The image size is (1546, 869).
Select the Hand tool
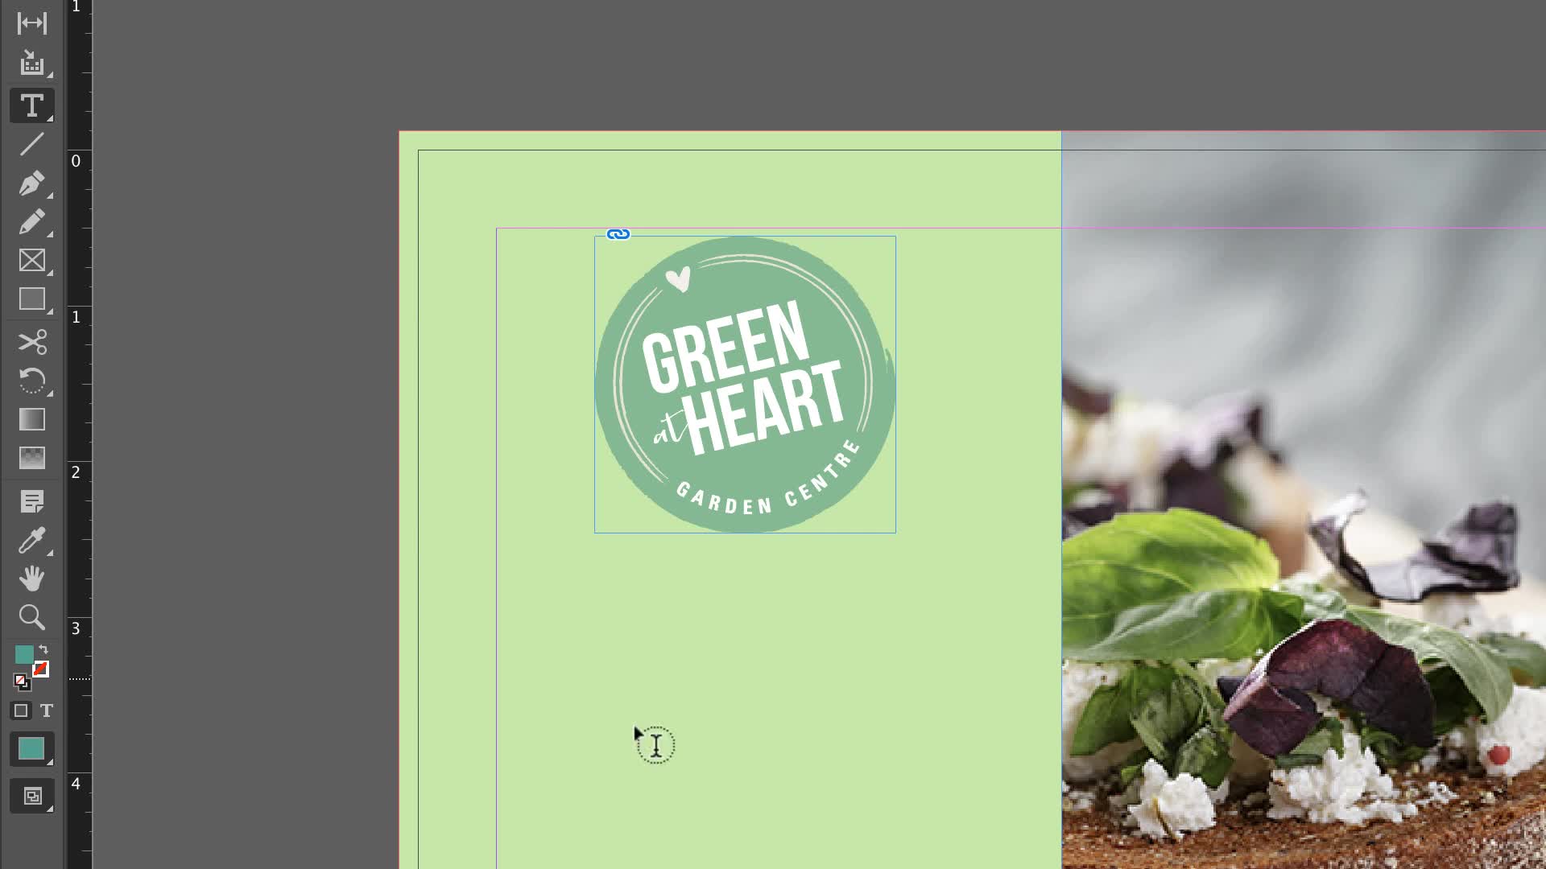[32, 579]
